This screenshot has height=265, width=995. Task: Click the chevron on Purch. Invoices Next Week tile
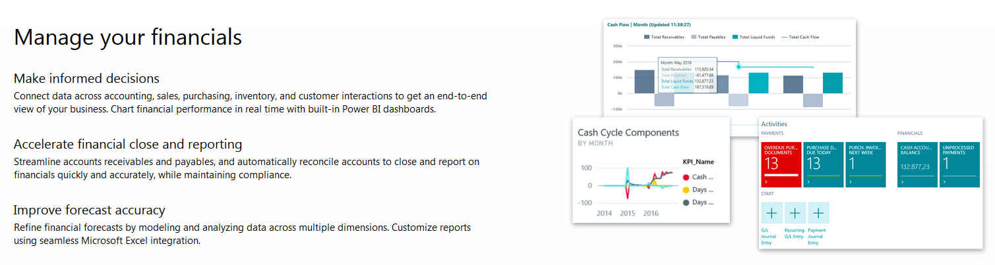click(x=851, y=182)
